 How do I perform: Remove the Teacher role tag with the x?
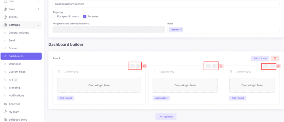pyautogui.click(x=181, y=29)
